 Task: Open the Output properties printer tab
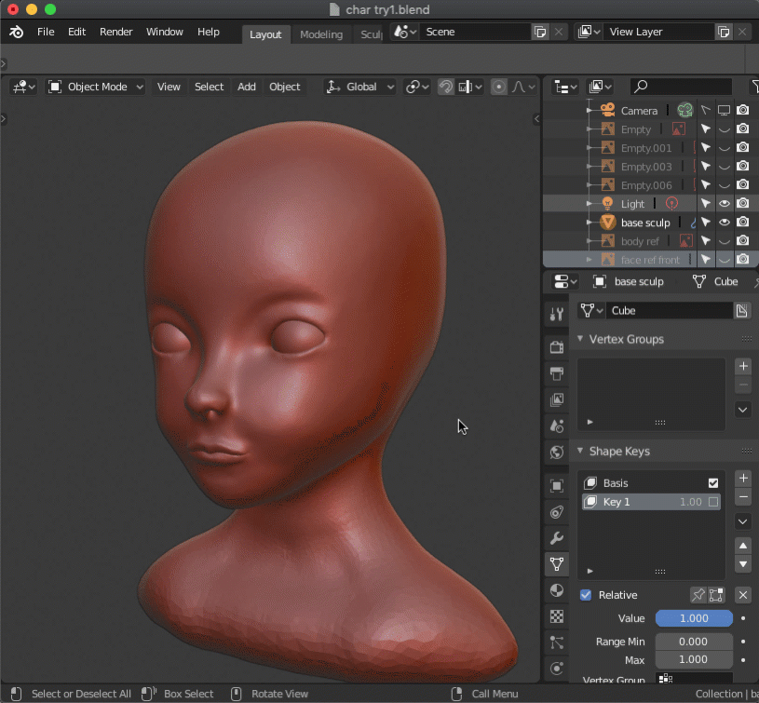coord(557,373)
